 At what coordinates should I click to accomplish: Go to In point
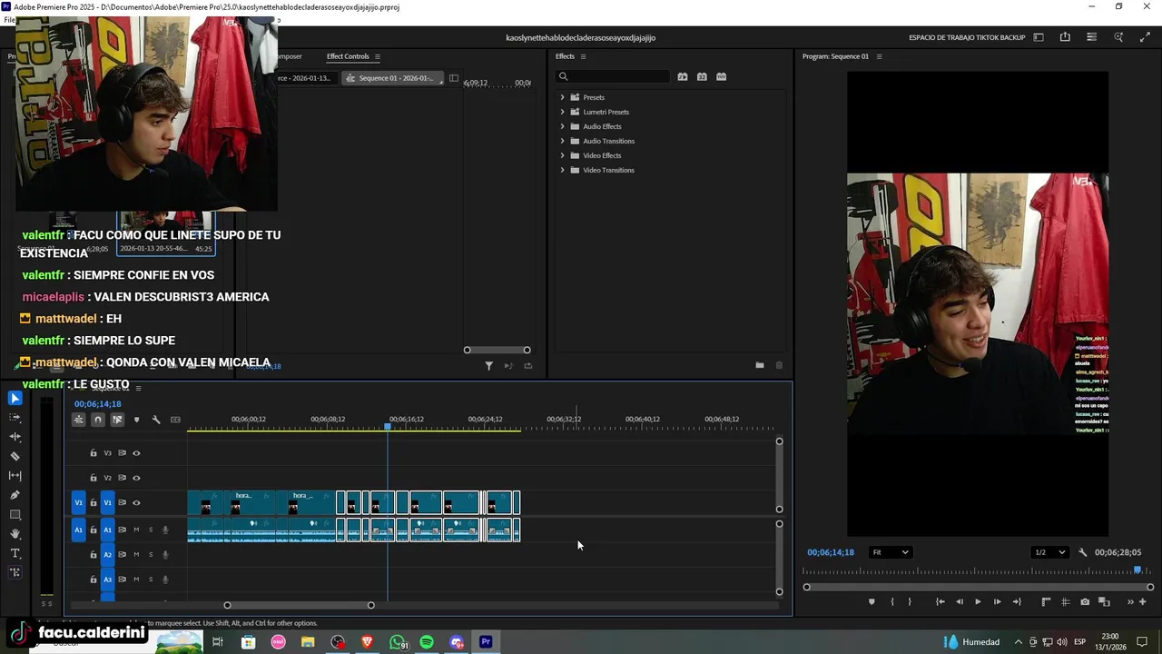point(940,601)
